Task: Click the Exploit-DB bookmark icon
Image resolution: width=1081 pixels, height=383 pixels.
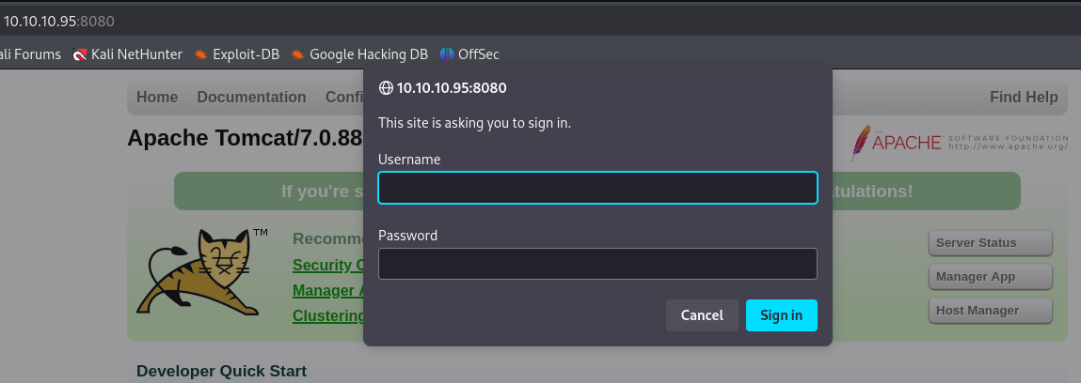Action: pos(200,54)
